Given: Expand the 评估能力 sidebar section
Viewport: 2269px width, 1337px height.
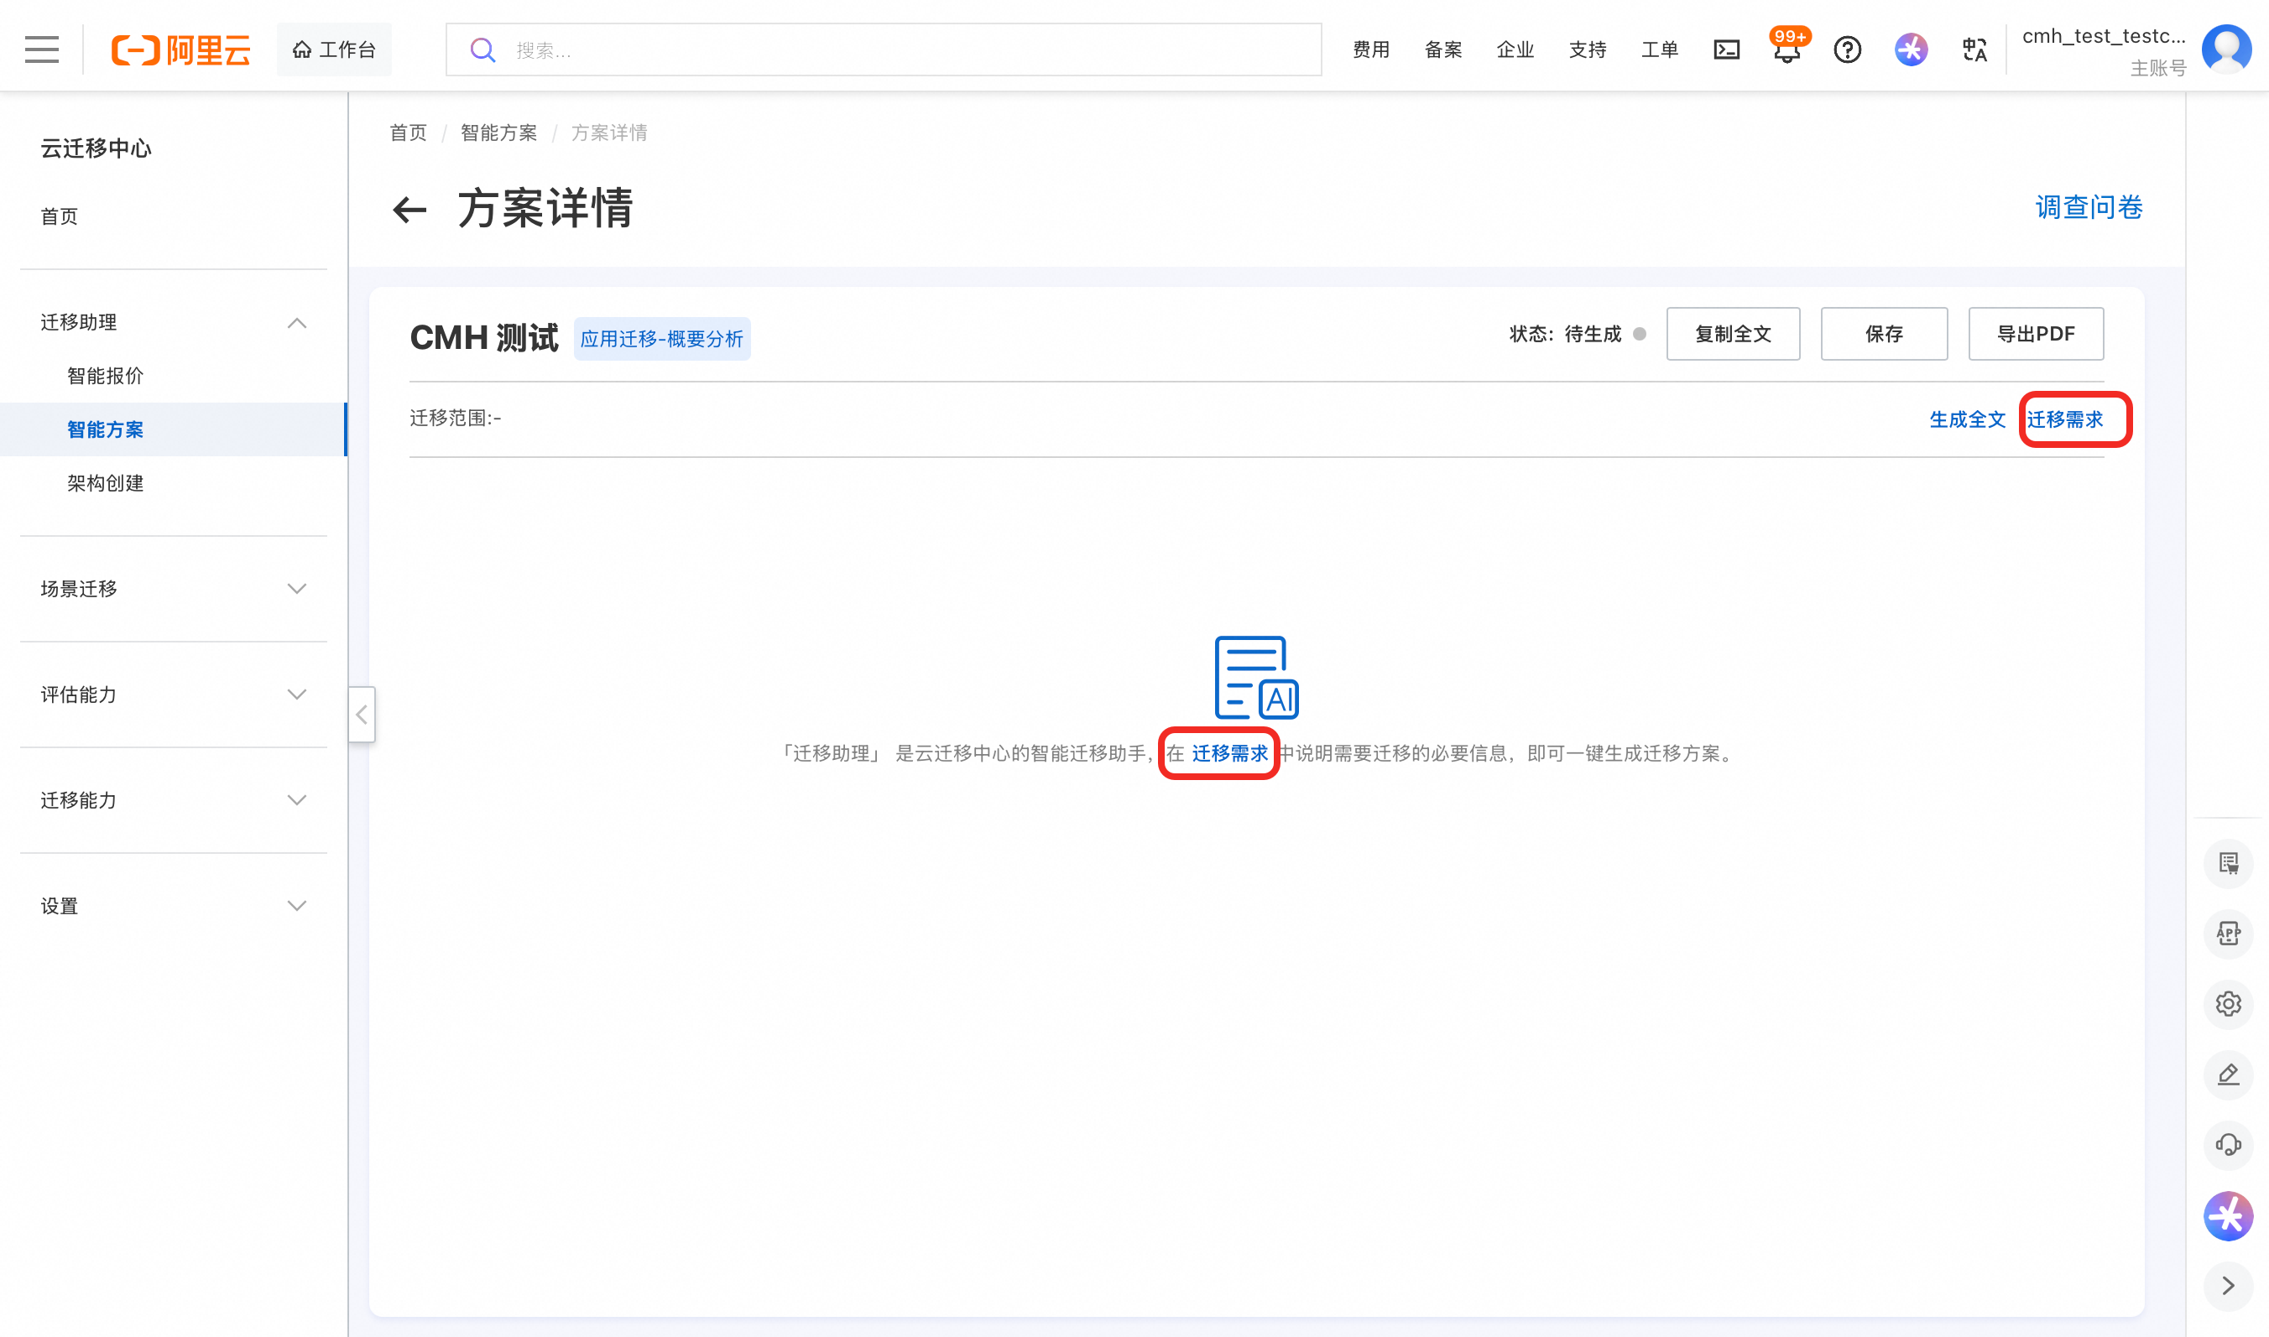Looking at the screenshot, I should click(x=296, y=694).
